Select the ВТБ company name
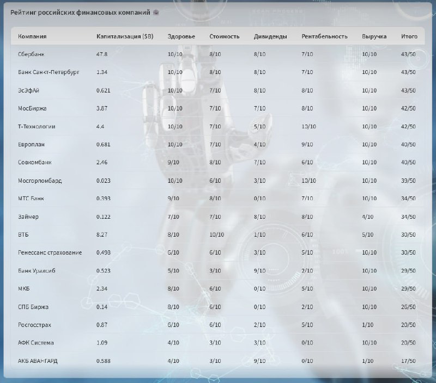The width and height of the screenshot is (436, 383). click(23, 234)
